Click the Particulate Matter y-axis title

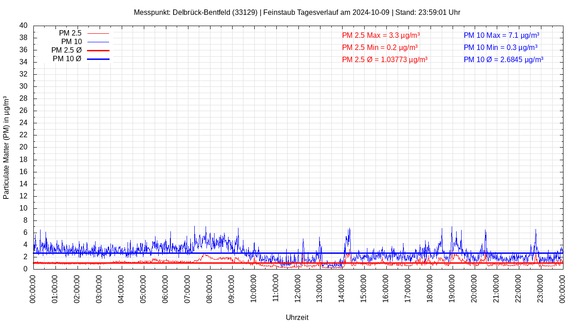point(6,148)
